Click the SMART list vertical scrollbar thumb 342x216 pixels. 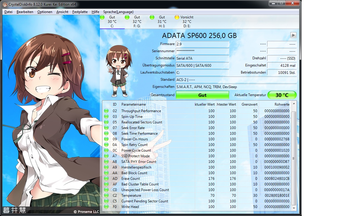point(294,158)
